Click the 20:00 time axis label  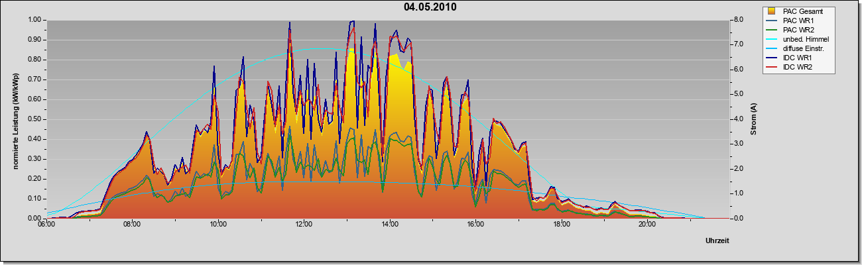click(647, 225)
